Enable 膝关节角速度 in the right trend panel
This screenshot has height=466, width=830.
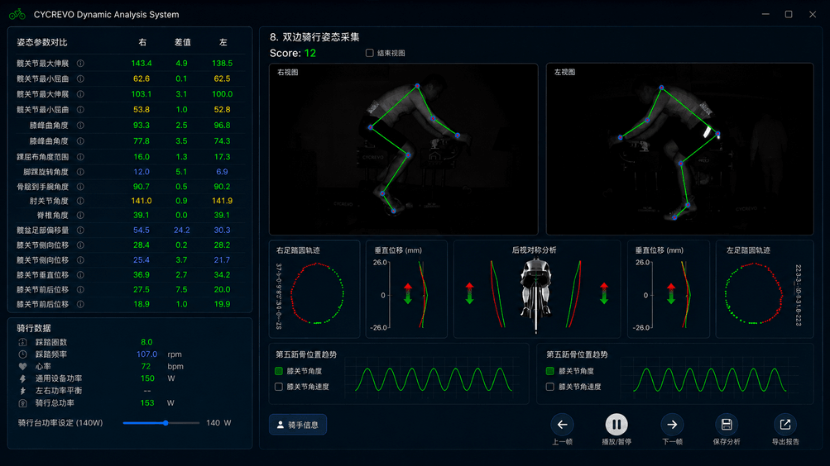(x=550, y=387)
